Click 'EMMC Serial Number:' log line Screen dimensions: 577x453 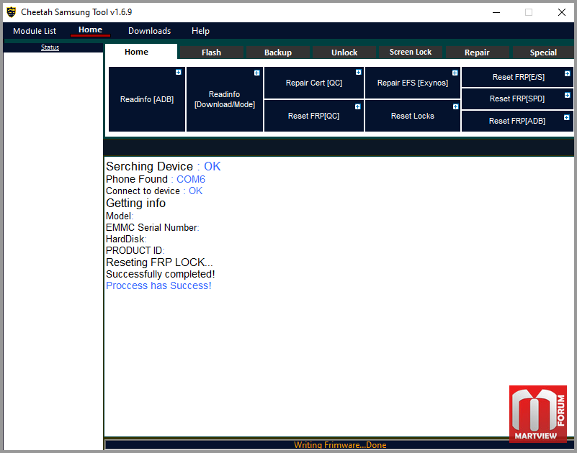(x=152, y=227)
